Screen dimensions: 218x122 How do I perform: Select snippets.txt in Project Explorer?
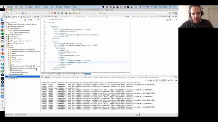(14, 79)
